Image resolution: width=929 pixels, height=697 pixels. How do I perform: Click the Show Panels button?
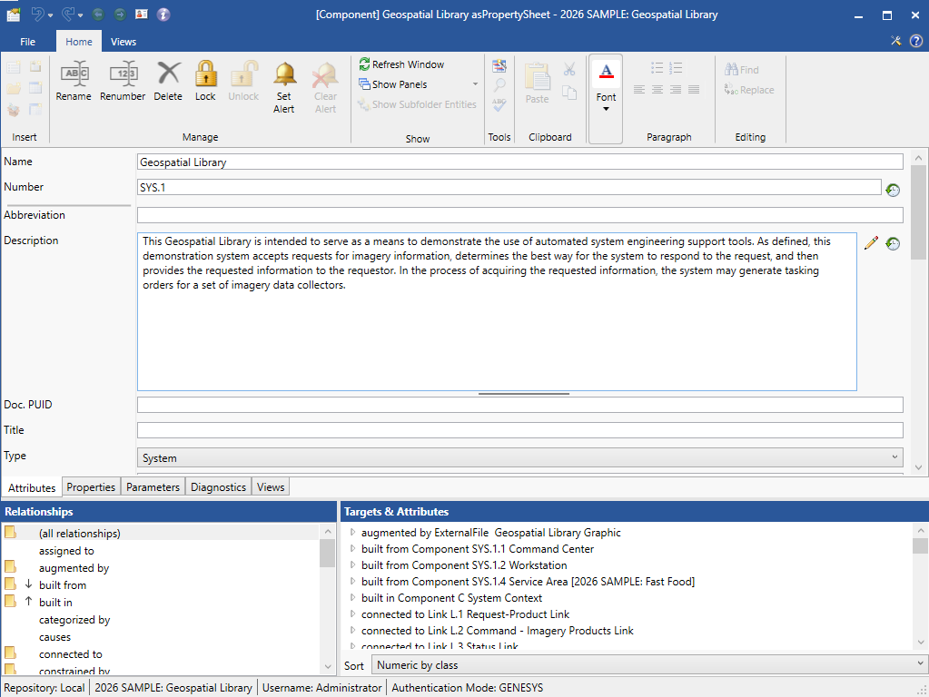point(400,84)
